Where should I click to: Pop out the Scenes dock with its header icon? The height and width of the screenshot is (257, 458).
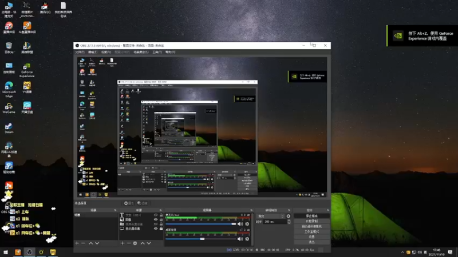coord(115,210)
